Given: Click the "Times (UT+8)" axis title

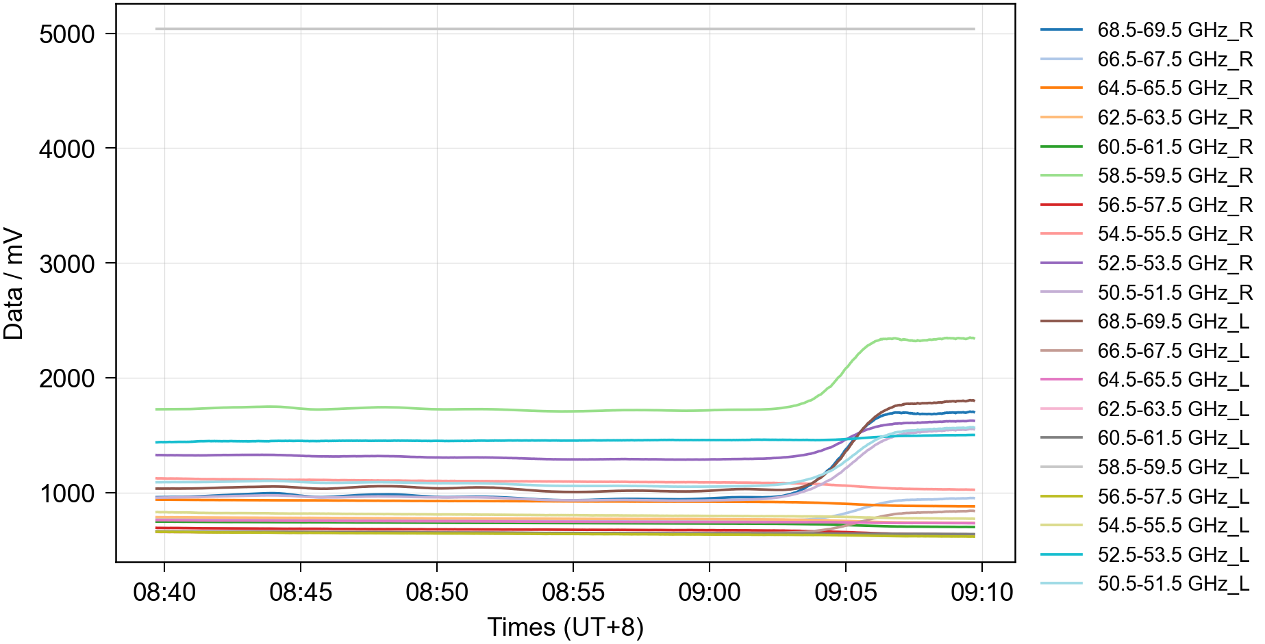Looking at the screenshot, I should (x=565, y=627).
